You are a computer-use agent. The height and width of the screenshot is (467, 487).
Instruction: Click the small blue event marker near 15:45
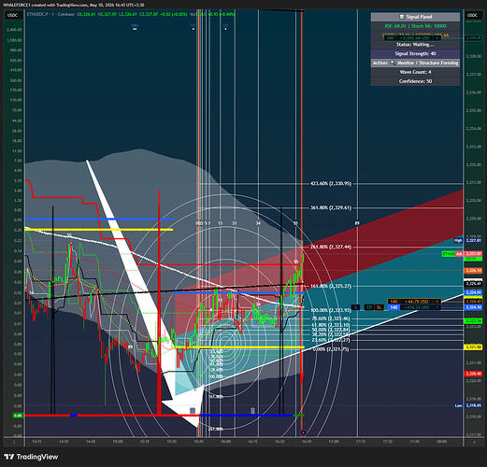click(x=193, y=411)
